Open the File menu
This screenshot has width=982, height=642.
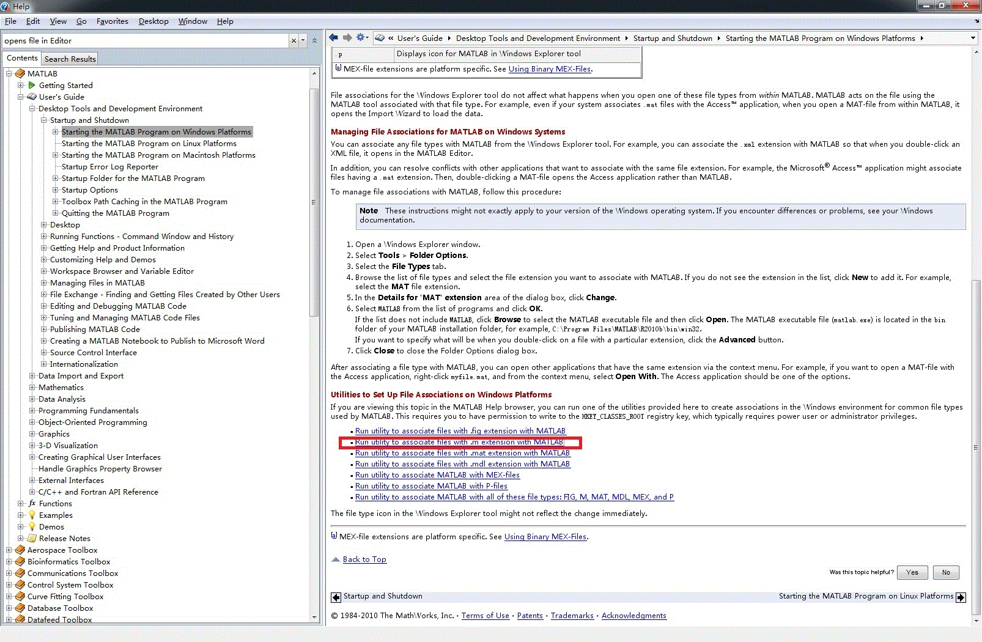tap(10, 21)
